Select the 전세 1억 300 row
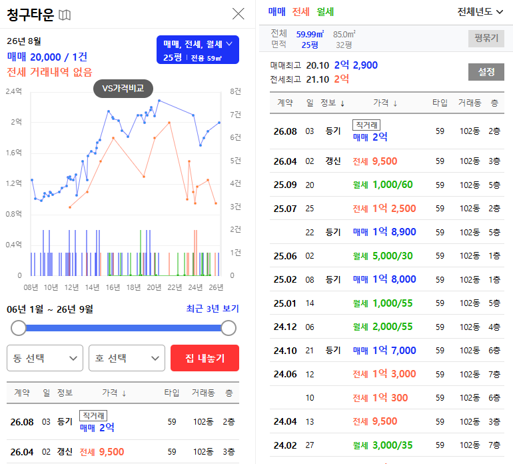 (386, 397)
